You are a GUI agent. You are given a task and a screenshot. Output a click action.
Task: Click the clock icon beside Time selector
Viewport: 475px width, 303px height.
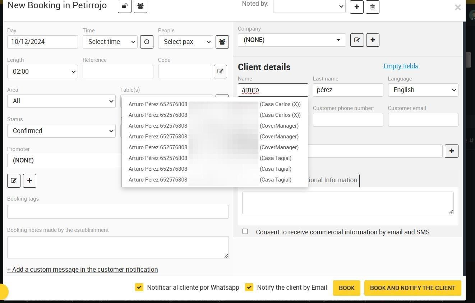tap(147, 42)
